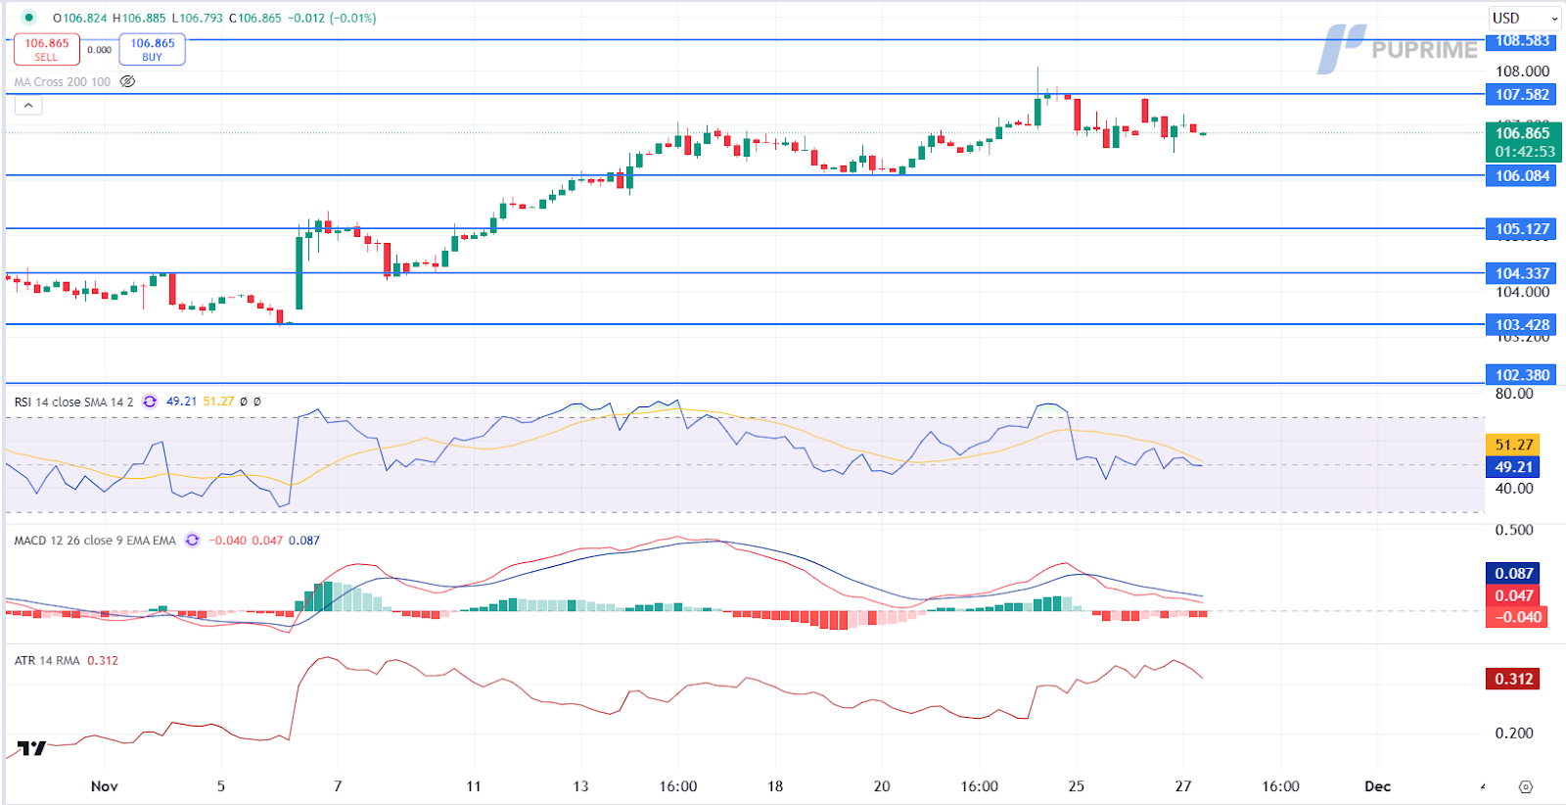Click the 0.000 spread value
The image size is (1566, 805).
[x=99, y=50]
